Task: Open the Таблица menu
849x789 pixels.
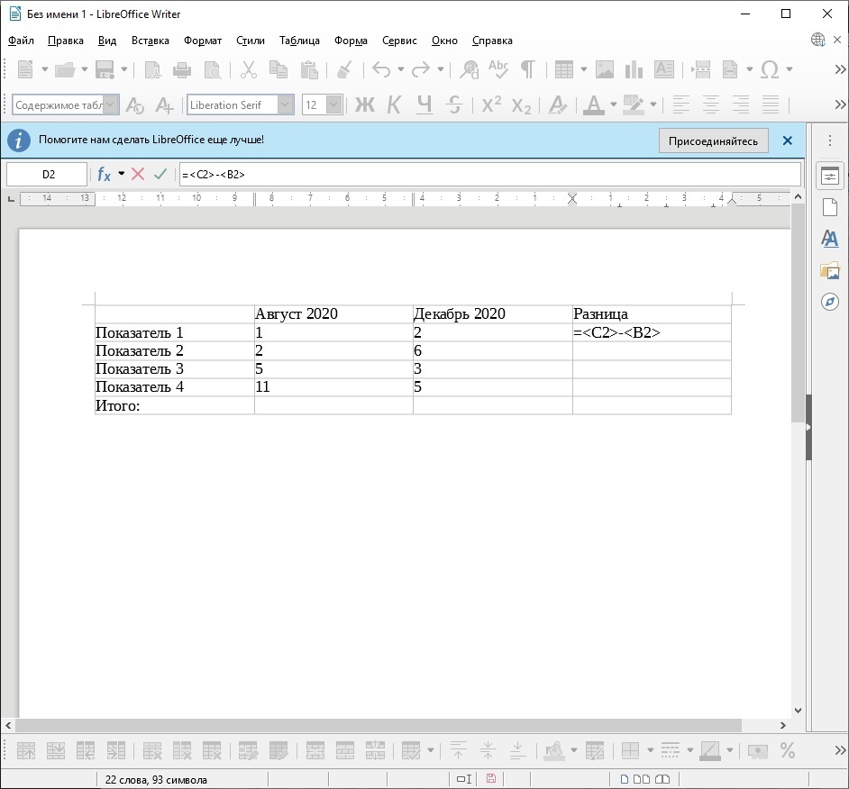Action: [x=299, y=41]
